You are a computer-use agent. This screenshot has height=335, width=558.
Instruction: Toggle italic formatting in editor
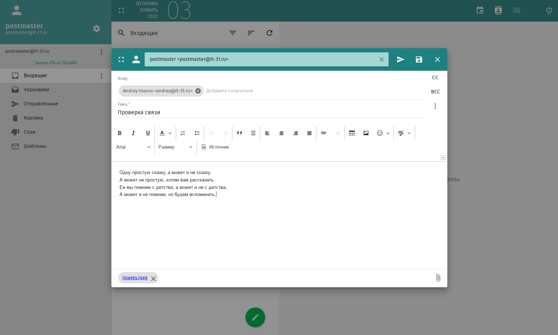(133, 133)
